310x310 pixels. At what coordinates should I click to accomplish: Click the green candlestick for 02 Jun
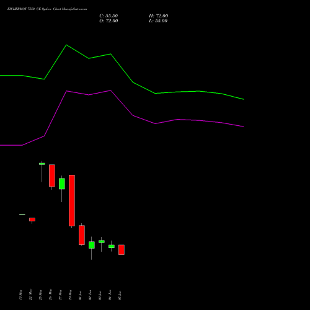(92, 245)
